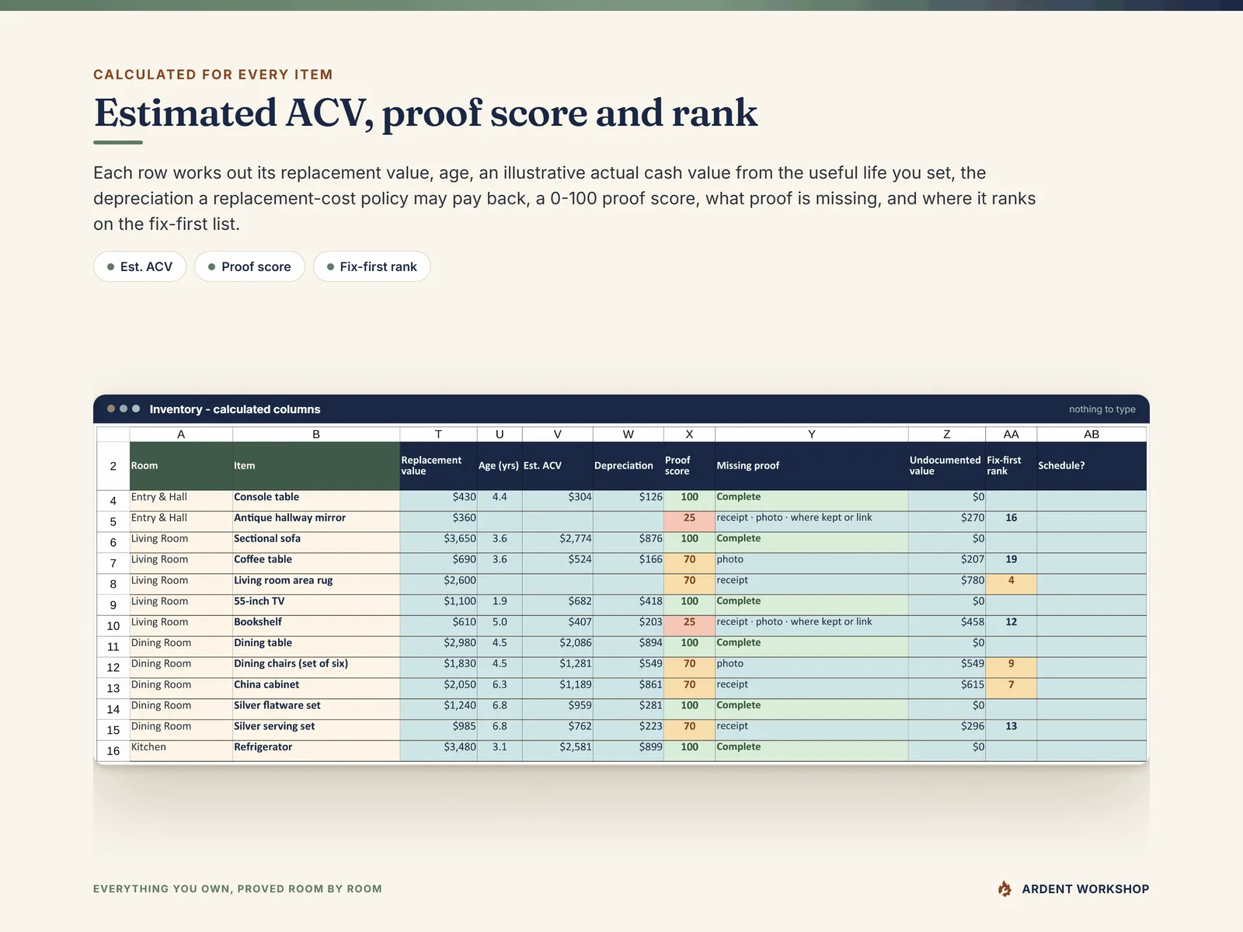Click the $2,581 Est. ACV cell
Image resolution: width=1243 pixels, height=932 pixels.
coord(557,751)
